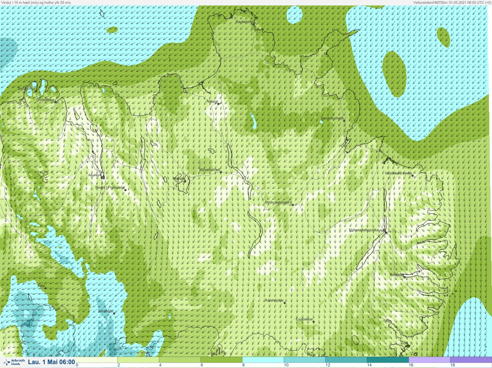Select the 2–4 m/s light green legend swatch
The width and height of the screenshot is (492, 368).
click(x=138, y=360)
